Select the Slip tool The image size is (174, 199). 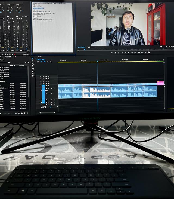point(33,69)
